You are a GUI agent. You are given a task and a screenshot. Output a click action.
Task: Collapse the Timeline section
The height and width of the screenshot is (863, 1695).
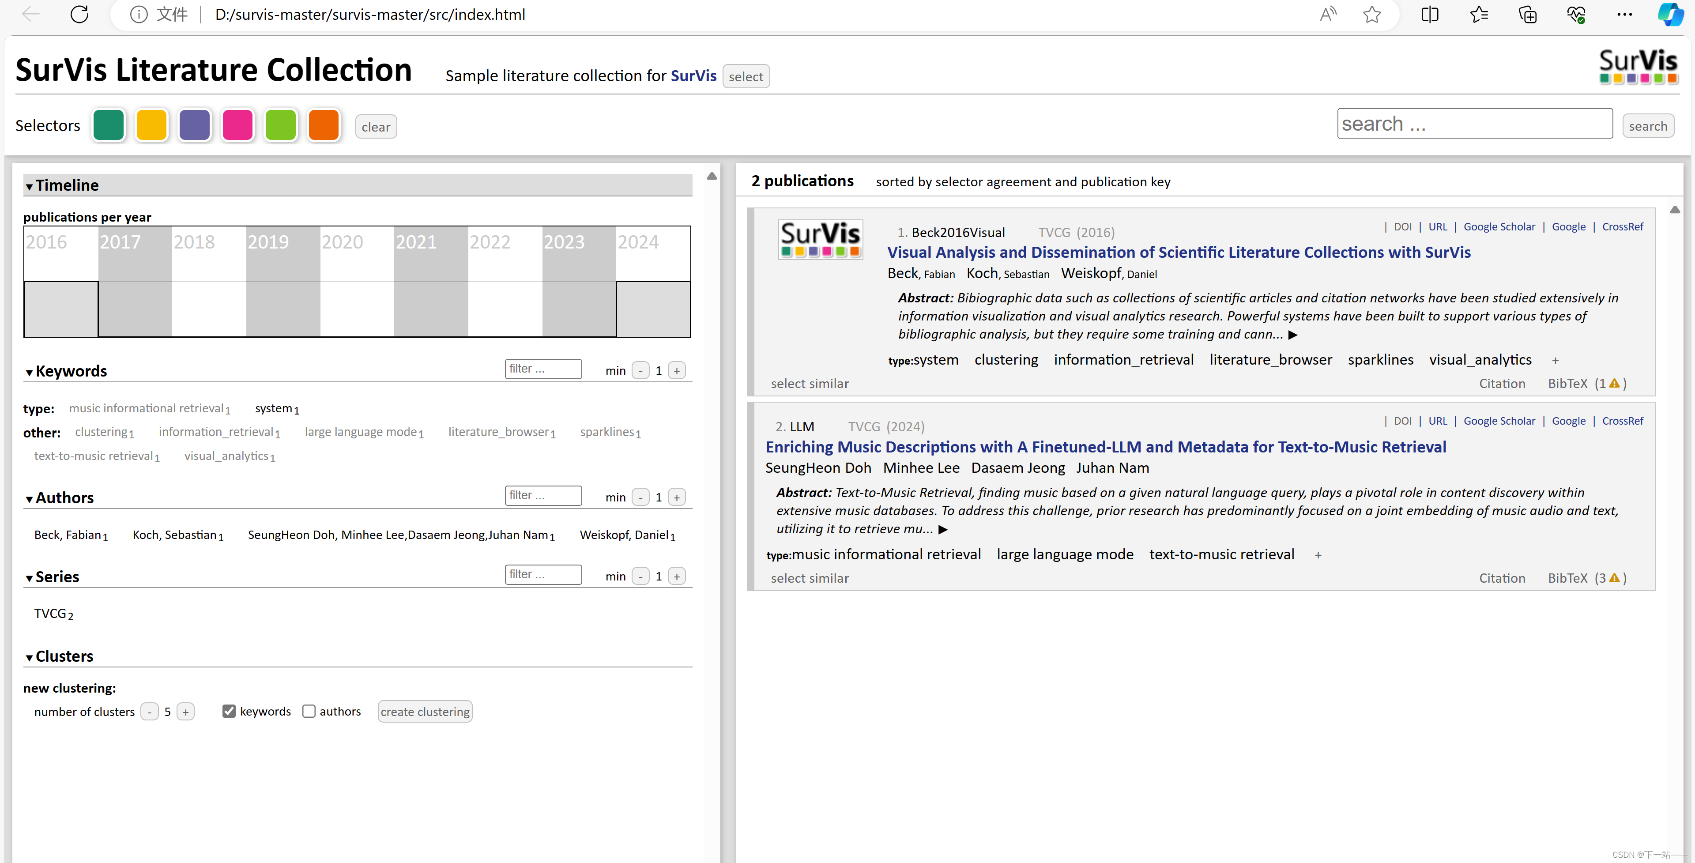point(30,186)
